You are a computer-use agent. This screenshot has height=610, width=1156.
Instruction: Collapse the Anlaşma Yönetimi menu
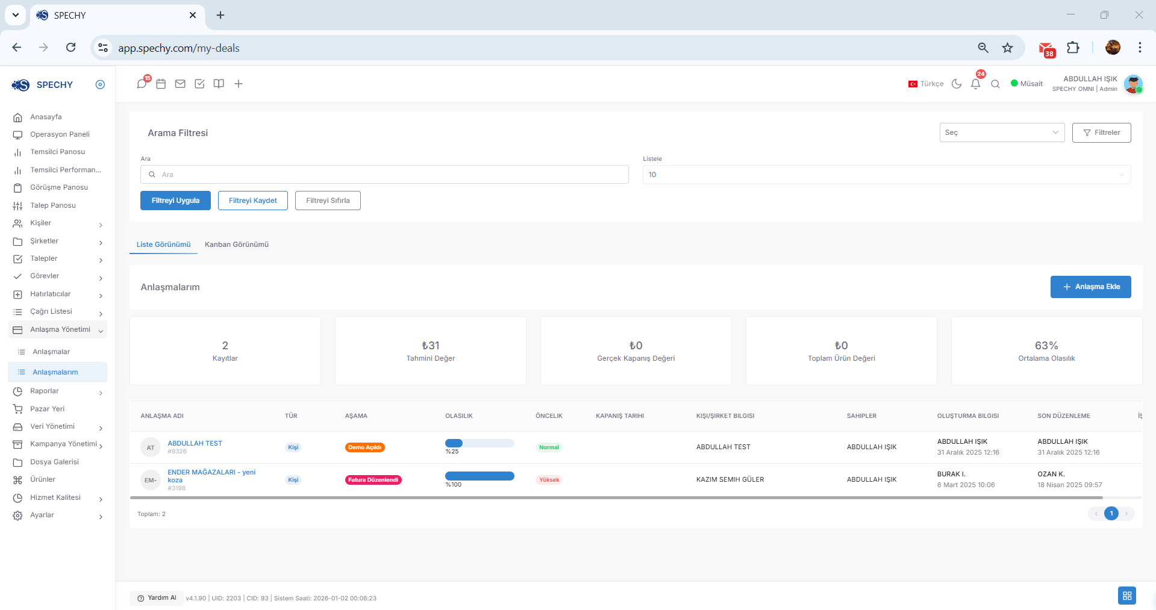coord(57,329)
